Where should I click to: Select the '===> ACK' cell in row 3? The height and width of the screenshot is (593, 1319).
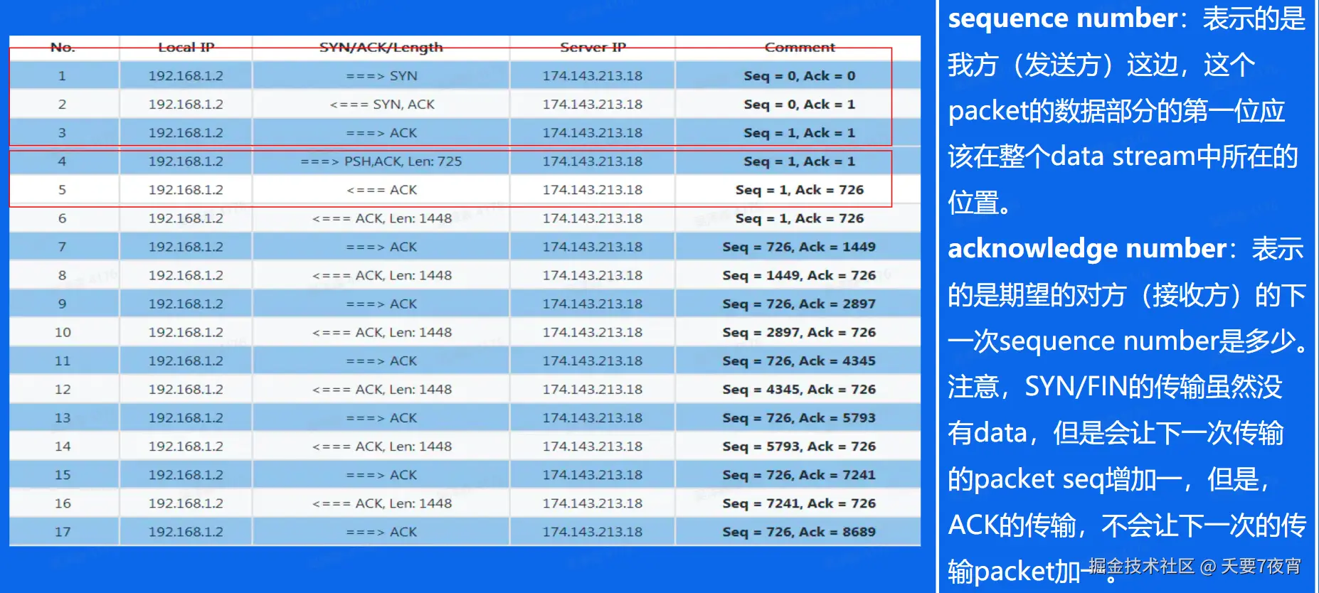click(x=381, y=132)
